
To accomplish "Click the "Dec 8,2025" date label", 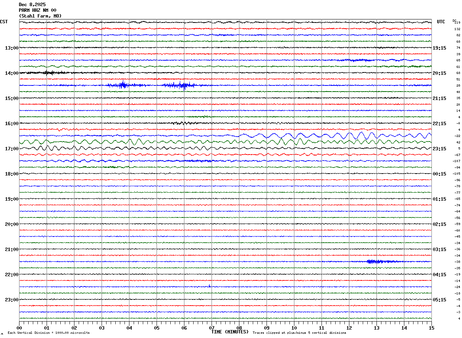I will tap(32, 5).
